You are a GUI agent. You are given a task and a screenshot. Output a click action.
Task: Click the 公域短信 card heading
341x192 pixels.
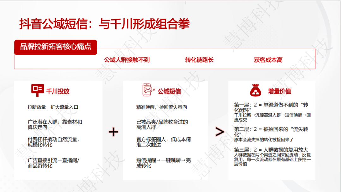170,91
